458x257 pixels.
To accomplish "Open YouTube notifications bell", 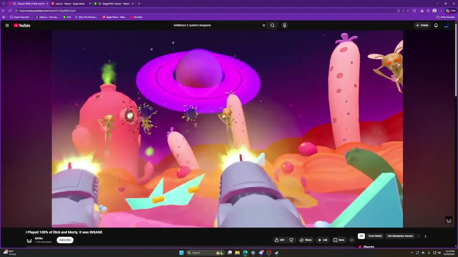I will point(436,25).
